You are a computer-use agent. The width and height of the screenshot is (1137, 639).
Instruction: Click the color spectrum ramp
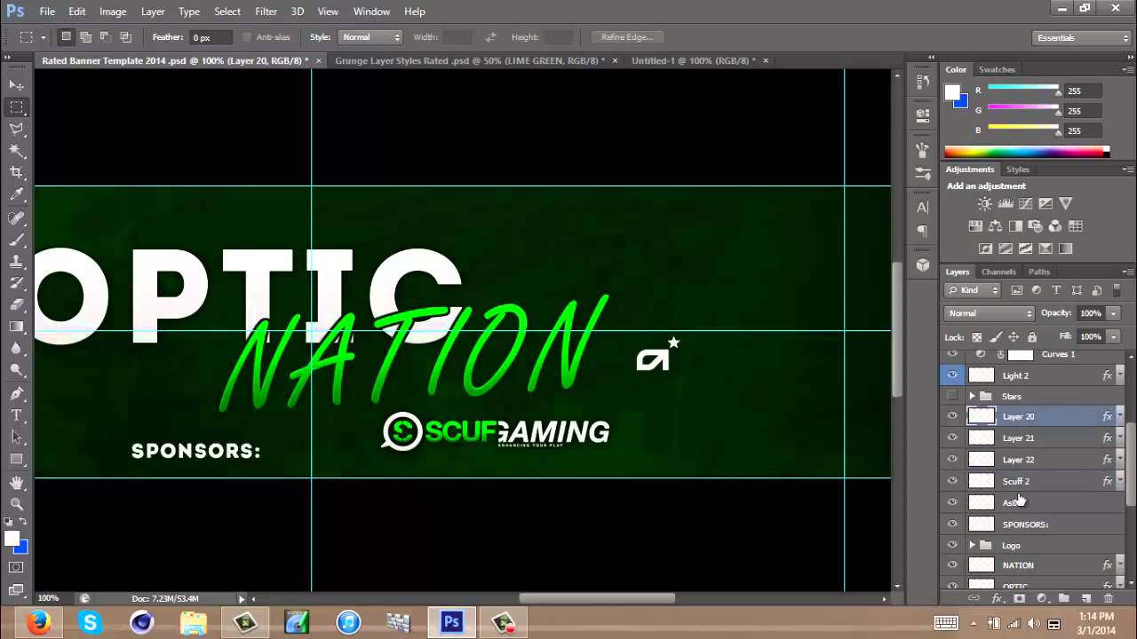pyautogui.click(x=1026, y=152)
